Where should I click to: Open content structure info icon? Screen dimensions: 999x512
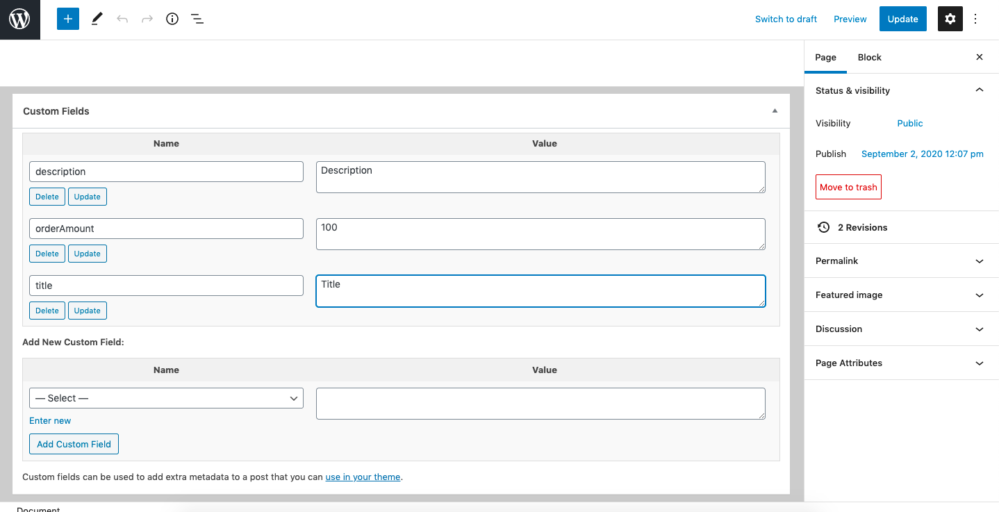tap(172, 19)
